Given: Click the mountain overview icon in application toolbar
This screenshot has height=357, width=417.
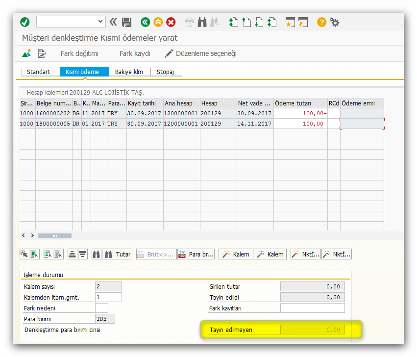Looking at the screenshot, I should coord(26,53).
